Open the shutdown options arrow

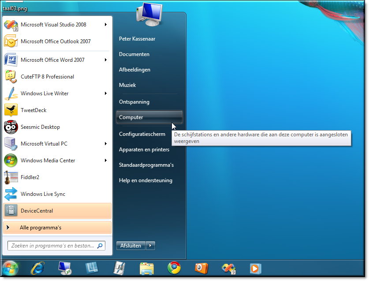[x=150, y=246]
